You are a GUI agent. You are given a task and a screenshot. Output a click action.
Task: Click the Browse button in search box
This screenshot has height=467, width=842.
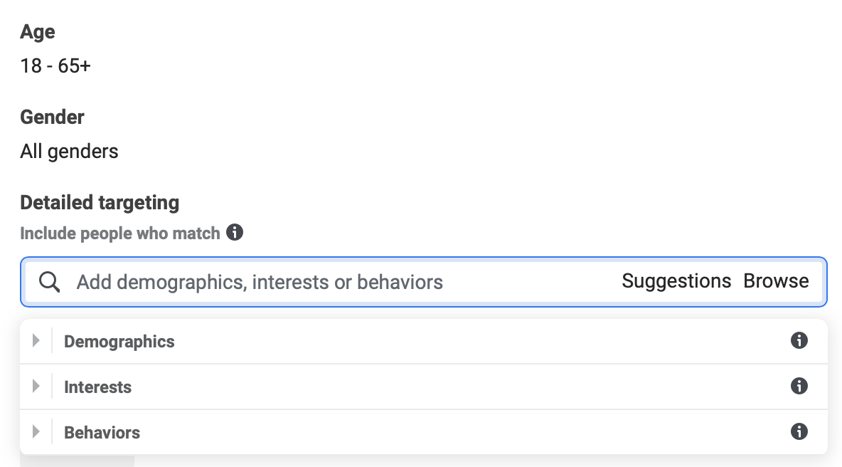tap(776, 281)
